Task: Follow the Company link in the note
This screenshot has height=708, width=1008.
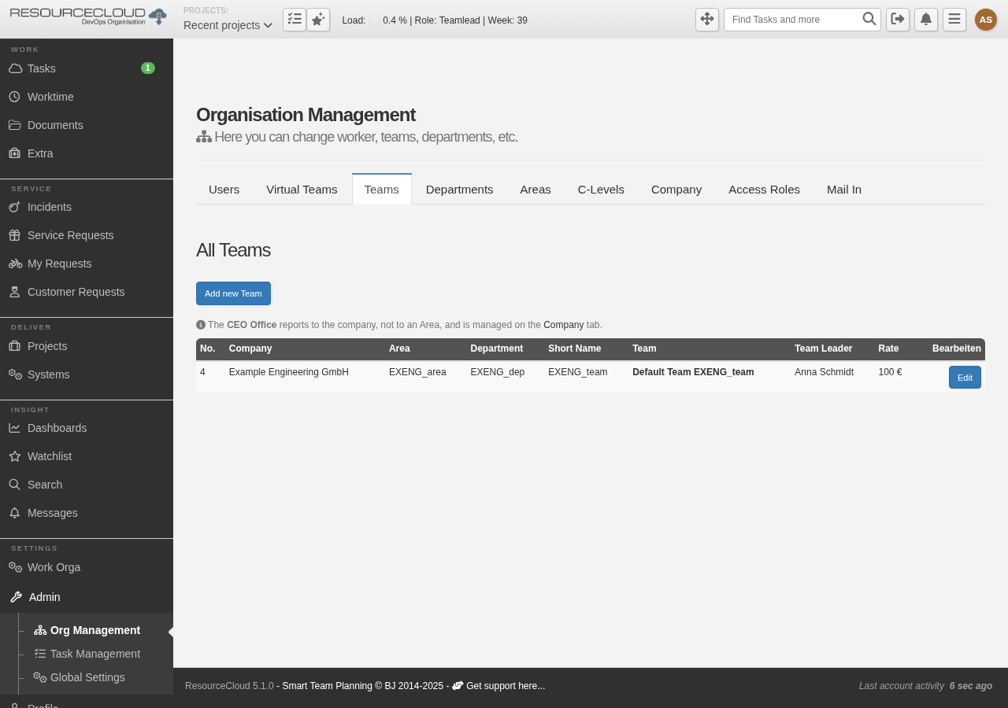Action: (564, 325)
